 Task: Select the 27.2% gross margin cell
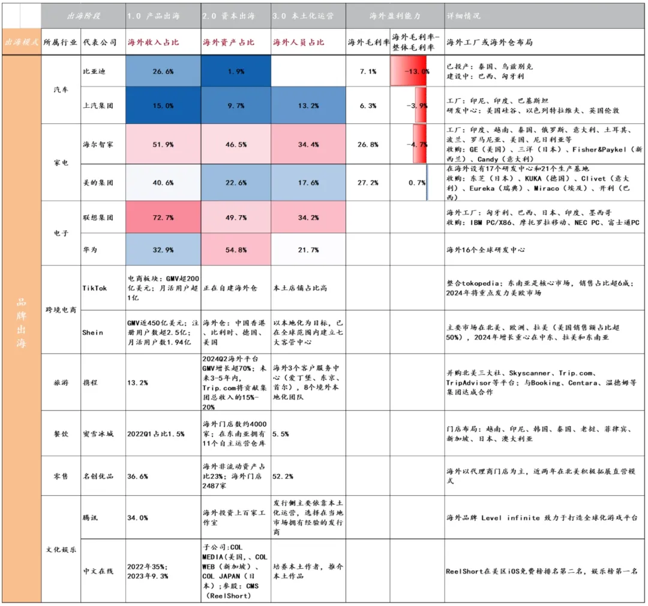(x=368, y=182)
